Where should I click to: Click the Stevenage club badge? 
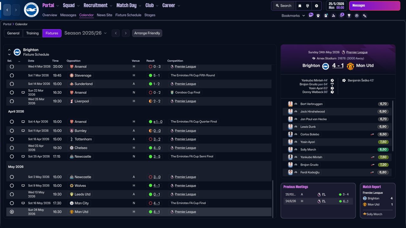tap(72, 75)
